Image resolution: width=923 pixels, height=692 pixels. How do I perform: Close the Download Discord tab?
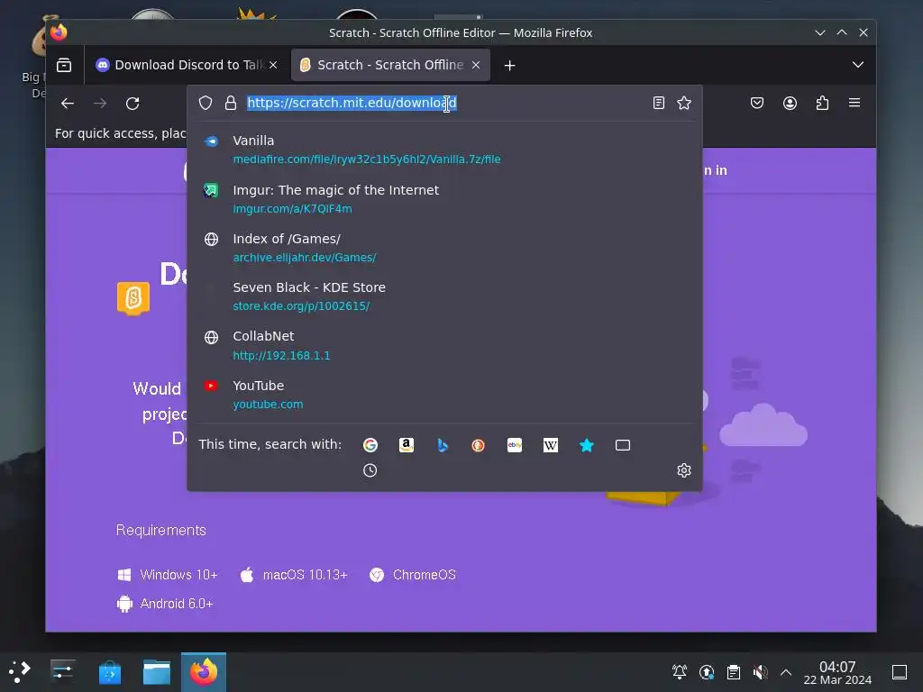click(273, 65)
